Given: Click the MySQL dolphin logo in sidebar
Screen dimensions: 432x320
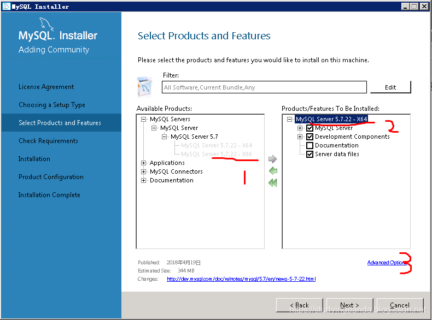Looking at the screenshot, I should (46, 23).
